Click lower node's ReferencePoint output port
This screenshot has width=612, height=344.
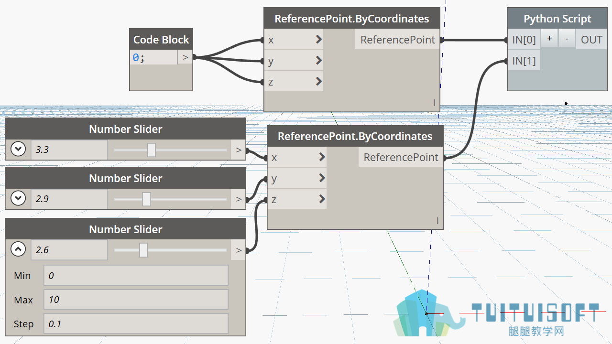point(401,157)
